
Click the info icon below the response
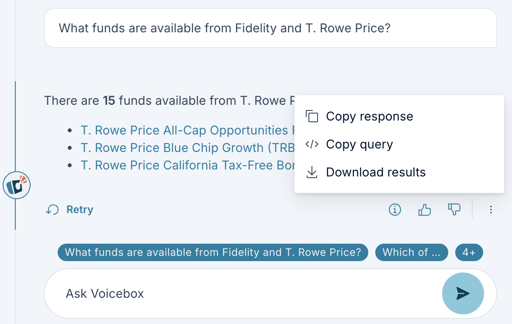pyautogui.click(x=395, y=210)
